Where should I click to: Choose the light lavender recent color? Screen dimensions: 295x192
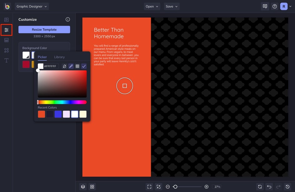[66, 114]
